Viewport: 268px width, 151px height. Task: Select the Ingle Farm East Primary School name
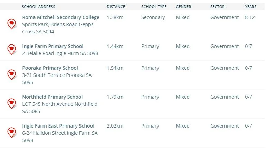[58, 126]
